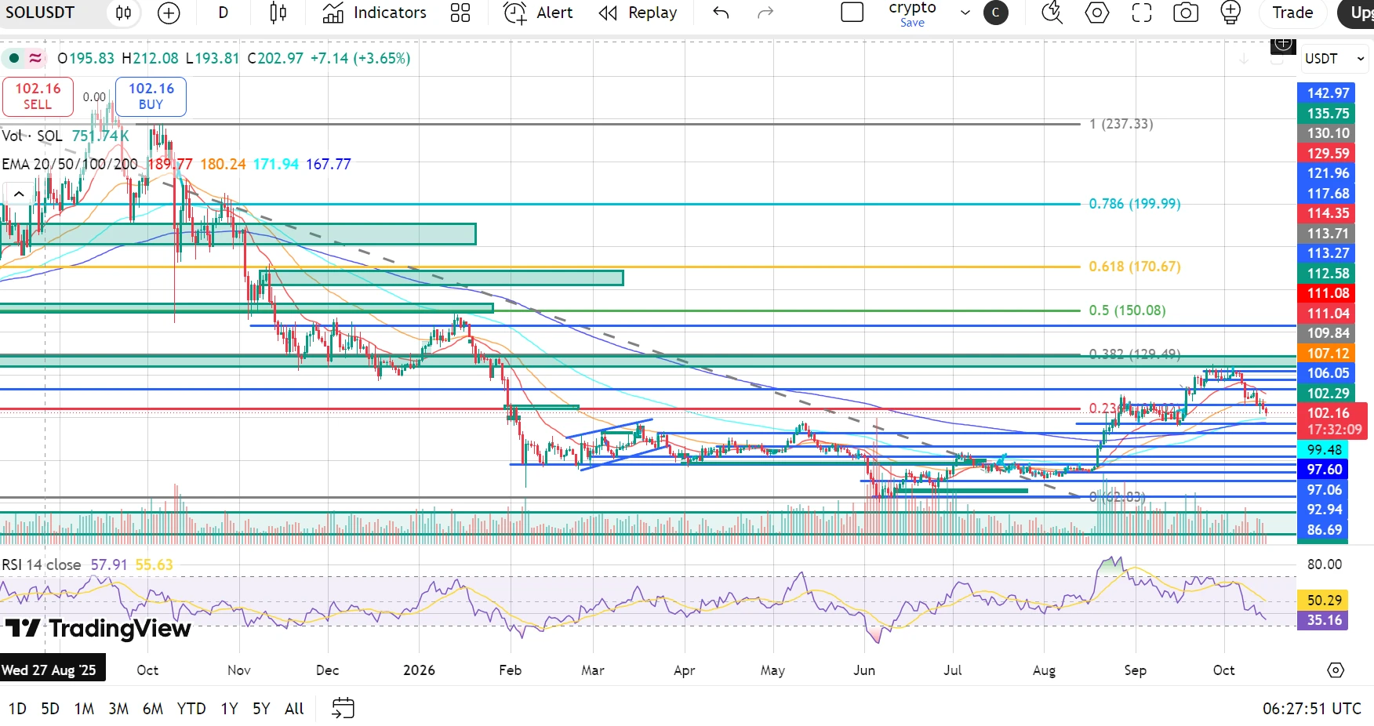The height and width of the screenshot is (726, 1374).
Task: Click the 06:27:51 UTC timezone clock
Action: tap(1311, 709)
